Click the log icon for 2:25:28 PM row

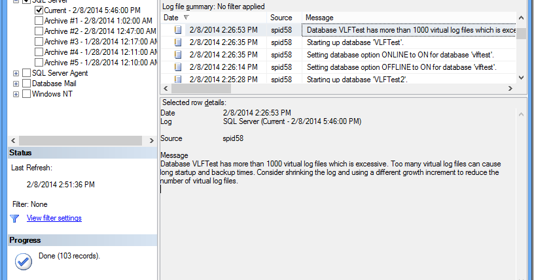pos(177,79)
